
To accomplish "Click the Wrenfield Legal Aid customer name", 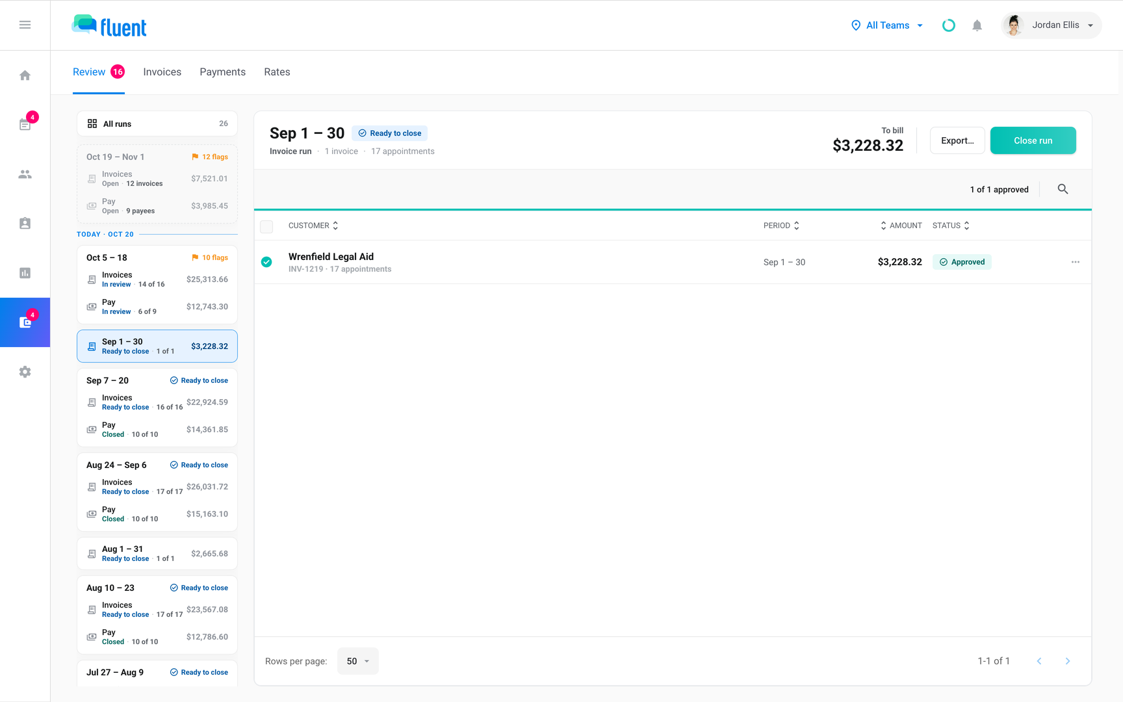I will (x=331, y=257).
